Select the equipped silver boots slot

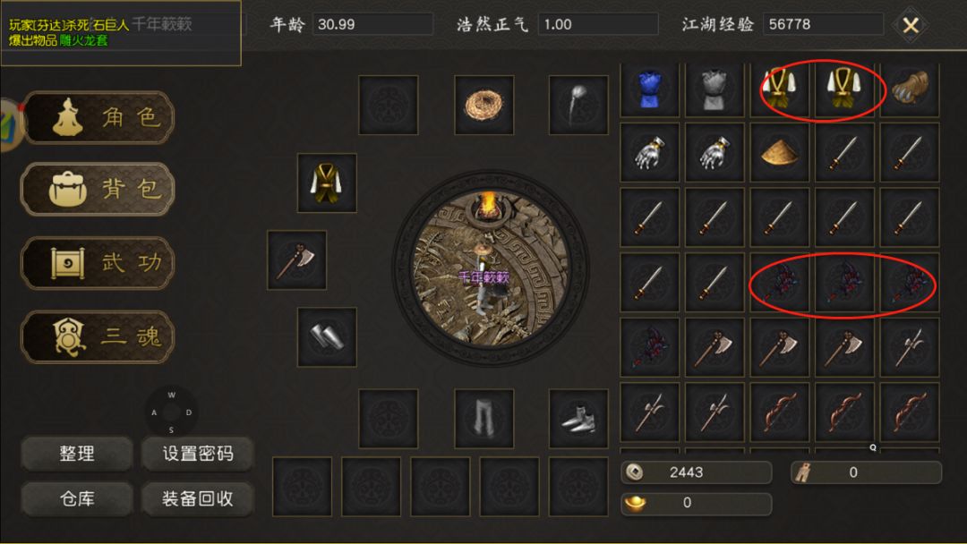point(578,419)
